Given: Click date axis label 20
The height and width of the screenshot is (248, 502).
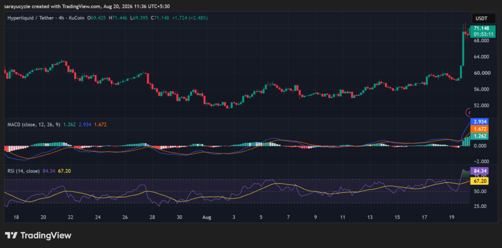Looking at the screenshot, I should click(x=44, y=217).
